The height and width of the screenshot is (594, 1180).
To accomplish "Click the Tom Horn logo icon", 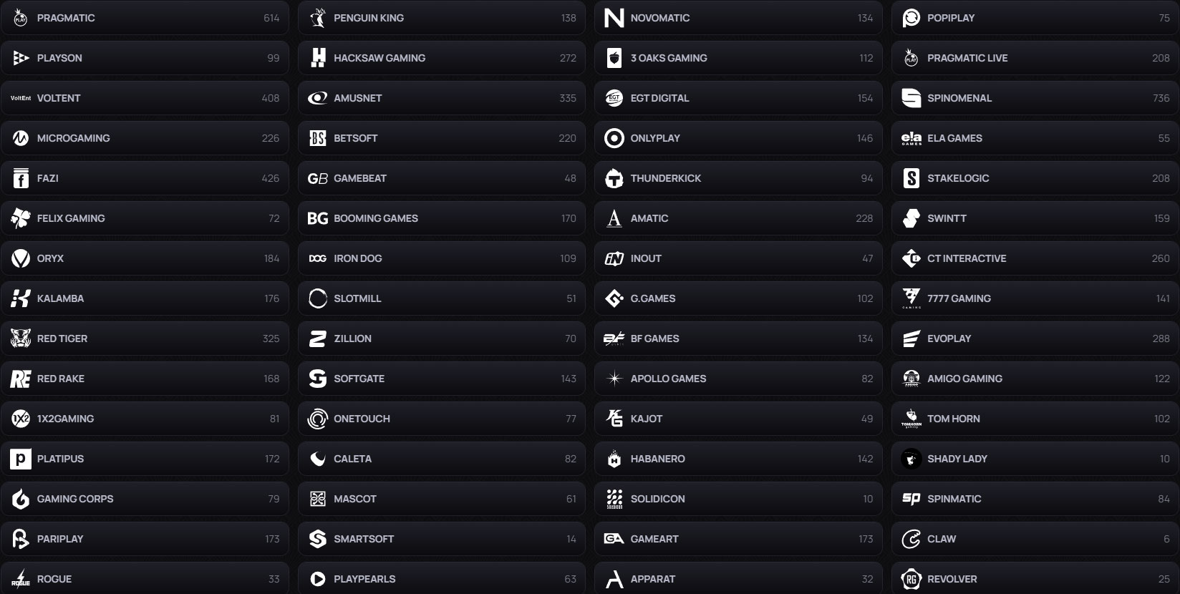I will coord(911,419).
